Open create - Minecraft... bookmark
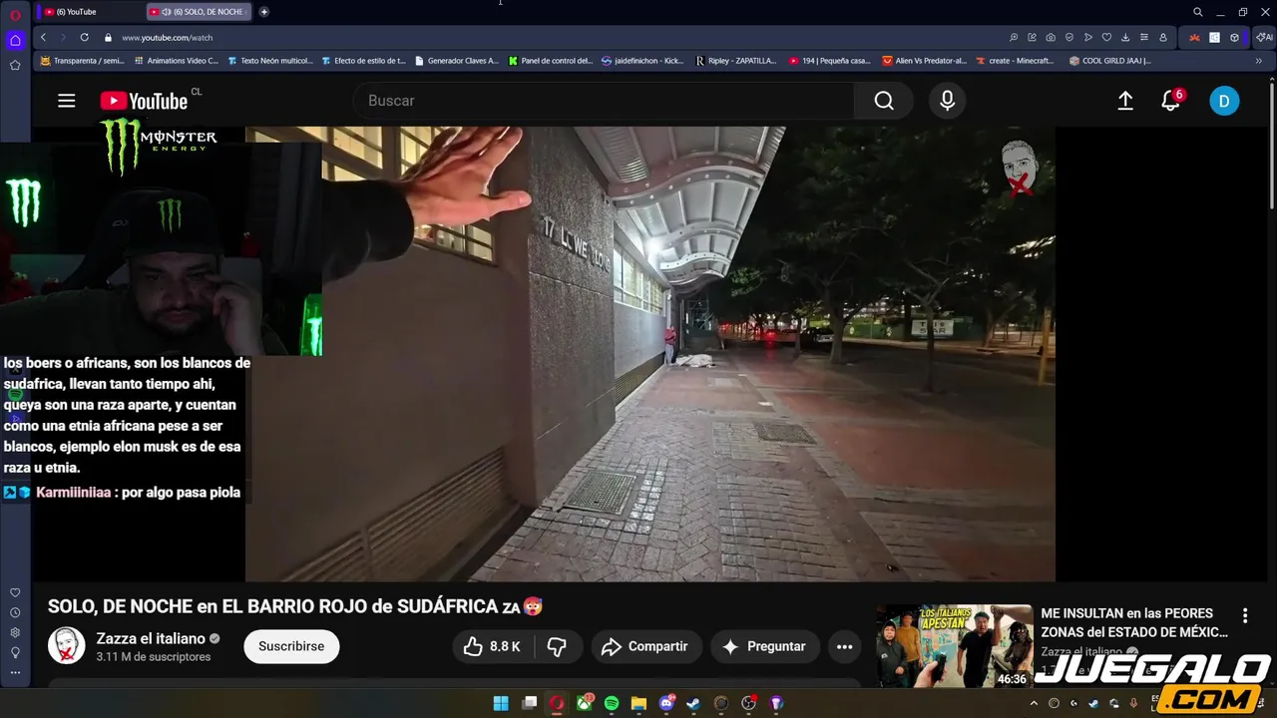This screenshot has height=718, width=1277. pyautogui.click(x=1016, y=61)
